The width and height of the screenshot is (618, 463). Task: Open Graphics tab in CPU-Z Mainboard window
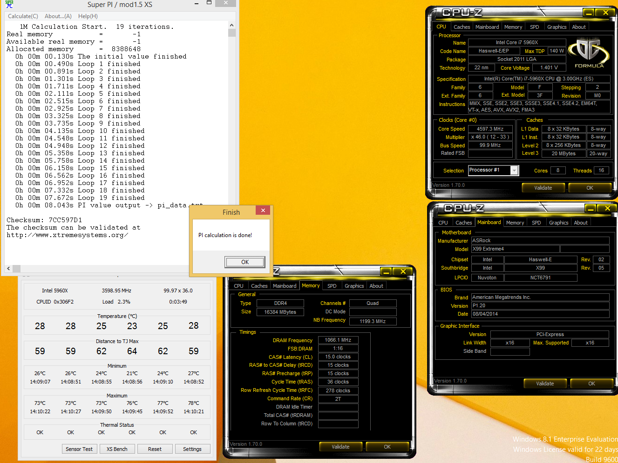(559, 223)
